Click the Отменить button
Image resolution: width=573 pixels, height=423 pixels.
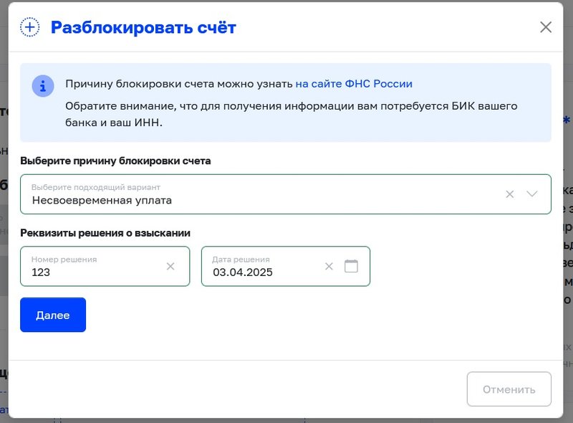[509, 389]
